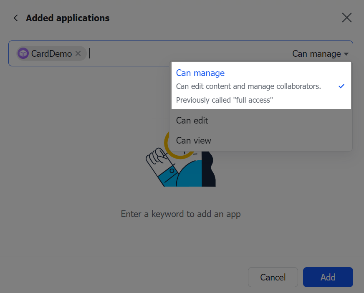364x293 pixels.
Task: Click the caret arrow next to Can manage
Action: pyautogui.click(x=346, y=54)
